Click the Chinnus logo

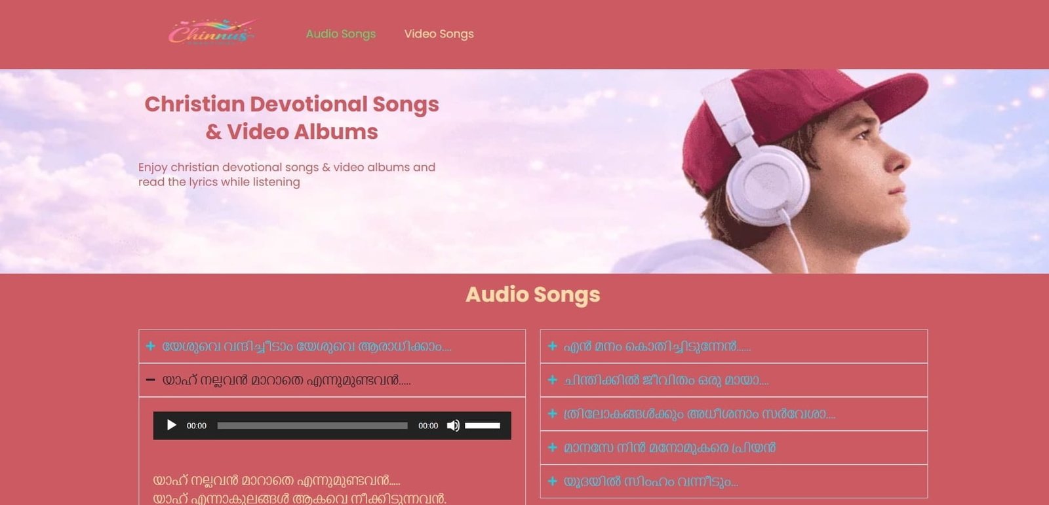point(211,32)
